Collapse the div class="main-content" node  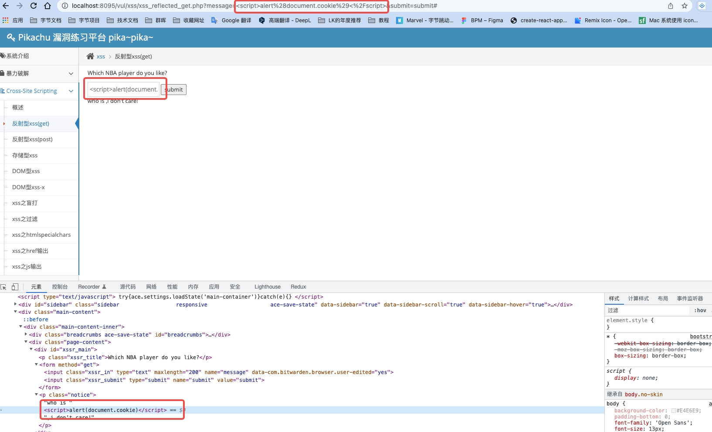tap(16, 312)
